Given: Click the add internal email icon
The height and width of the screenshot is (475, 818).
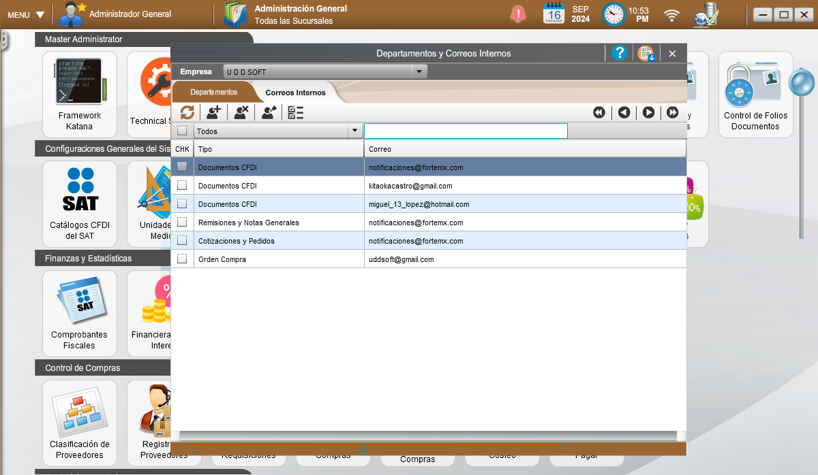Looking at the screenshot, I should pos(214,112).
